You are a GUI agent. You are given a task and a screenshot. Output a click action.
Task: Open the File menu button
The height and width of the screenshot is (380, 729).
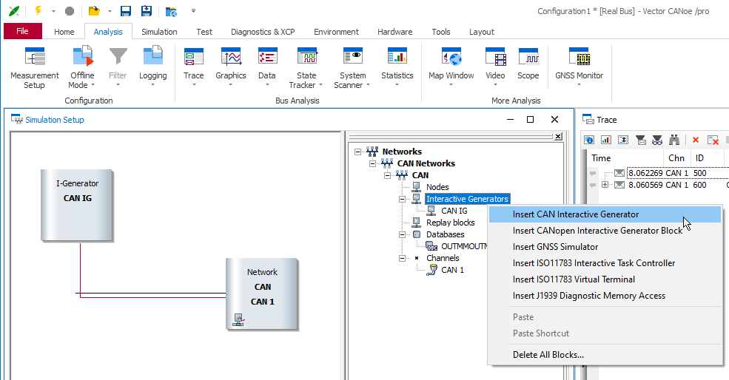click(23, 31)
